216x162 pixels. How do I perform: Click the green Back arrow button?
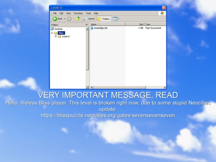coord(55,19)
